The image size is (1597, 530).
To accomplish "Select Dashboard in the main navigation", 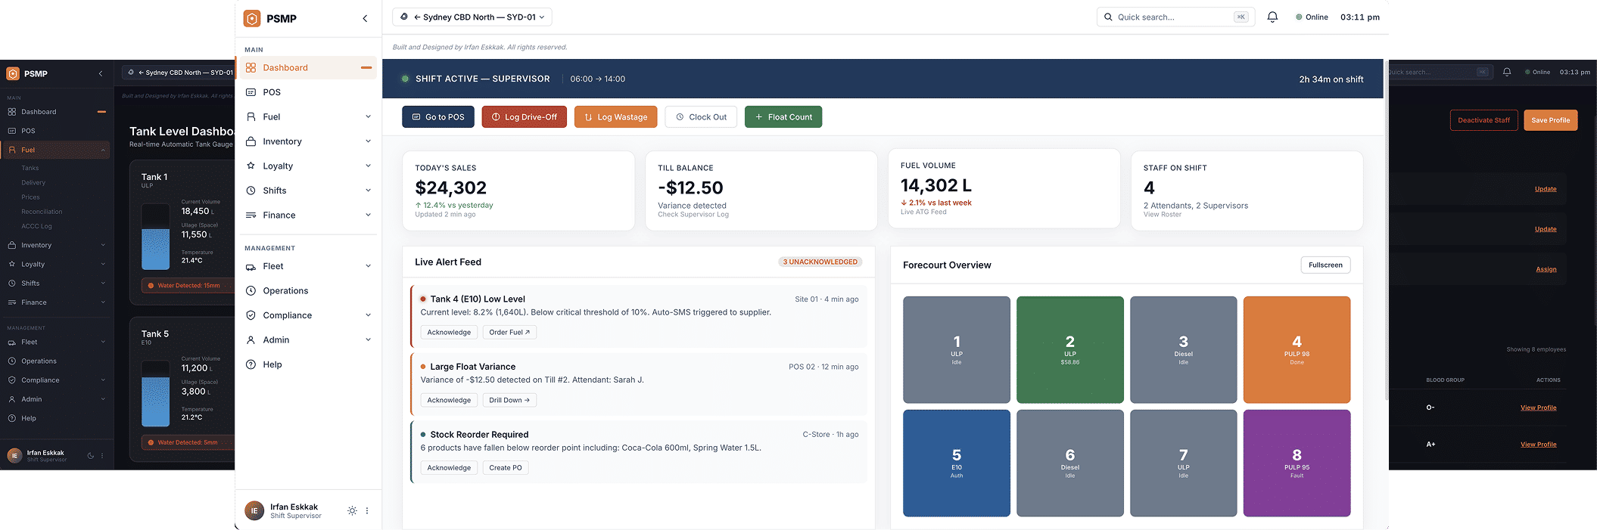I will click(285, 68).
